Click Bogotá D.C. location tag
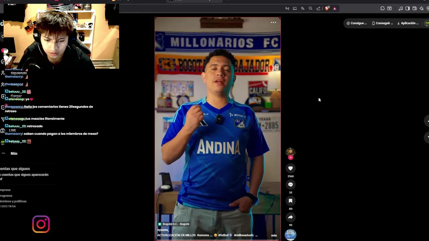 tap(174, 224)
